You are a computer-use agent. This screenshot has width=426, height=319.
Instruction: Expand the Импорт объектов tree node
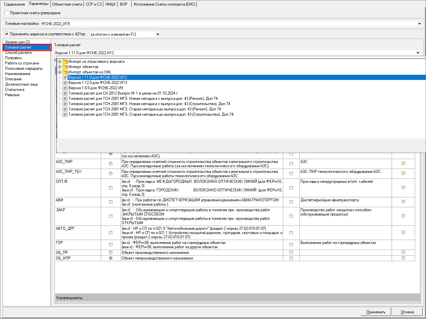(59, 67)
